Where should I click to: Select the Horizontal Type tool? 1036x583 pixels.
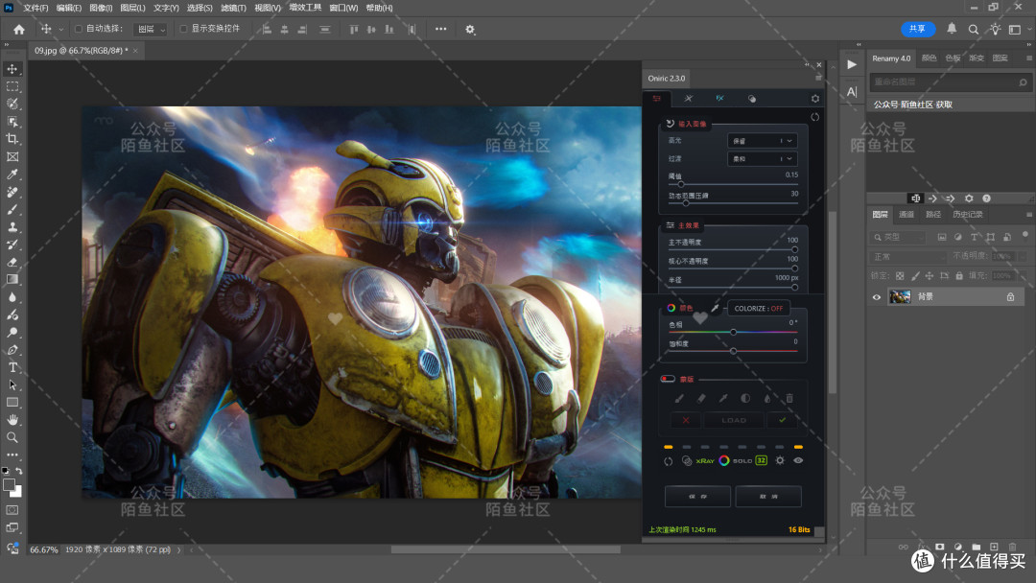[12, 367]
